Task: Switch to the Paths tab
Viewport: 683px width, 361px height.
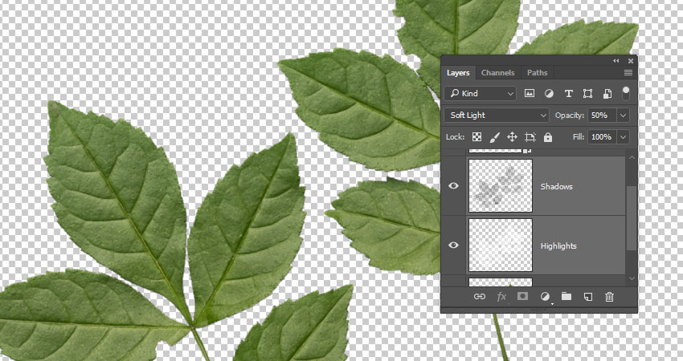Action: pos(537,73)
